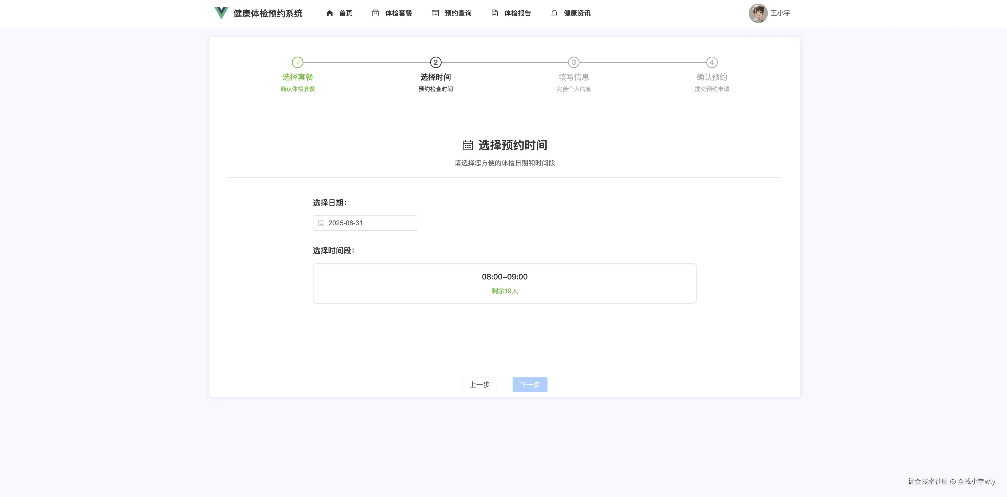The height and width of the screenshot is (497, 1007).
Task: Open the 体检套餐 menu item
Action: tap(398, 13)
